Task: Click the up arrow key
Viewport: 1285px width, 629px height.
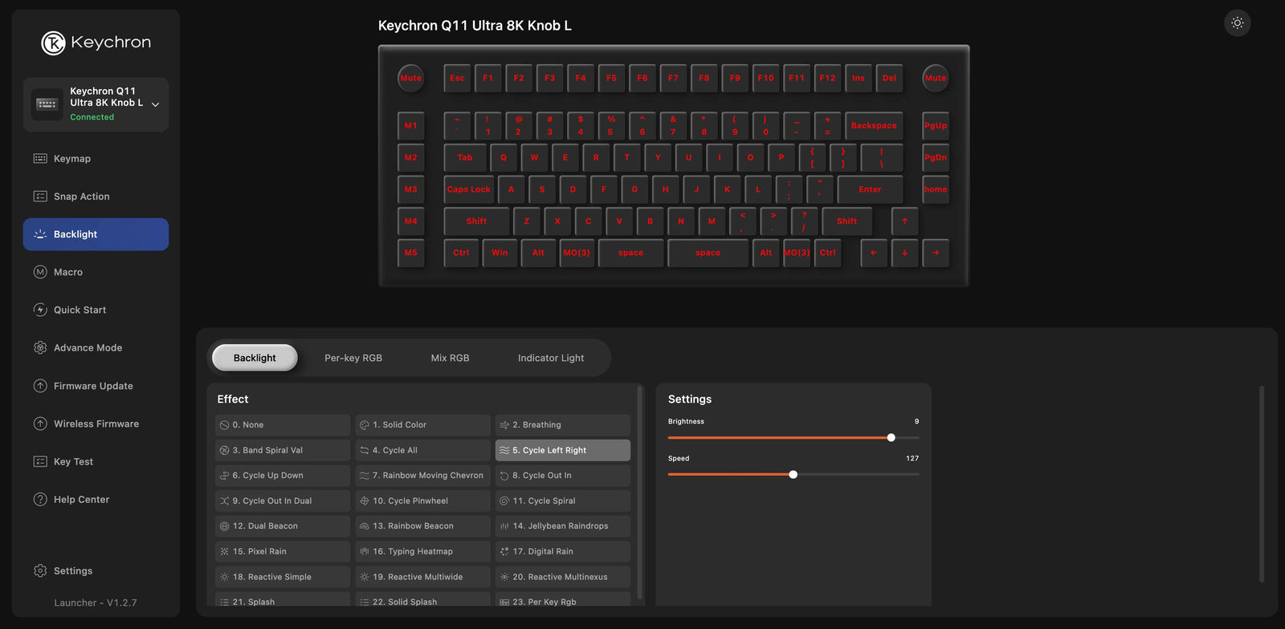Action: 904,221
